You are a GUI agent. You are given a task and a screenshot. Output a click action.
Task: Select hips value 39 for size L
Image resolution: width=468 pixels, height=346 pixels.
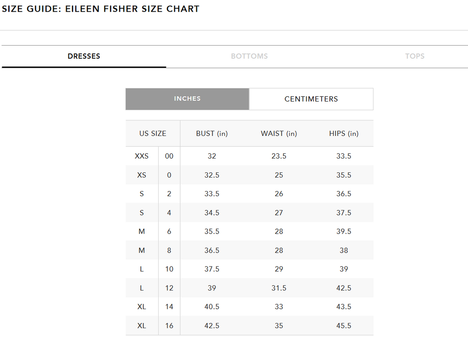[x=344, y=269]
